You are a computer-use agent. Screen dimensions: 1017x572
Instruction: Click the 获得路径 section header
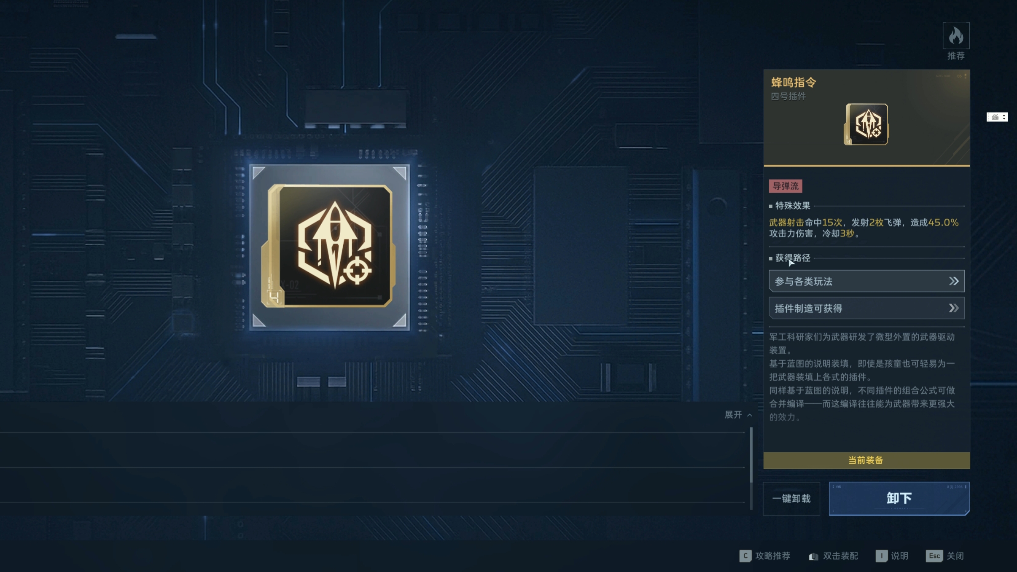pos(793,258)
